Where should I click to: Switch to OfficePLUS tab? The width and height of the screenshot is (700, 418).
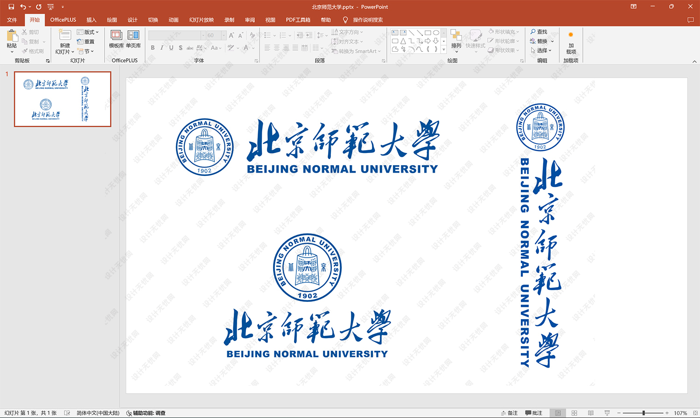pos(63,20)
